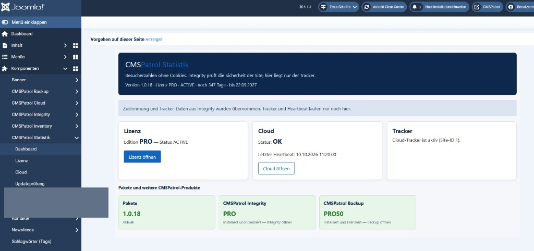Click the Version 1.0.18 license line

(x=191, y=85)
